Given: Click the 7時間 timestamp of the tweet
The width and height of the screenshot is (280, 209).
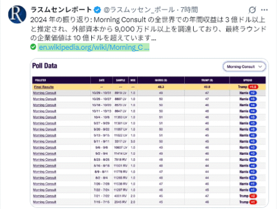Looking at the screenshot, I should (189, 9).
